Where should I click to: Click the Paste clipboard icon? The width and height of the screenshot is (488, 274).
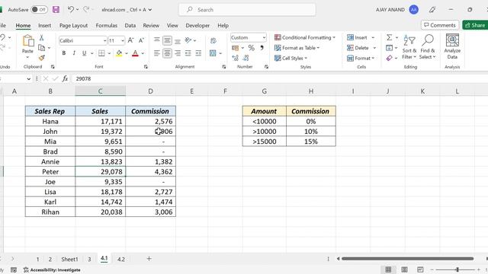coord(27,40)
